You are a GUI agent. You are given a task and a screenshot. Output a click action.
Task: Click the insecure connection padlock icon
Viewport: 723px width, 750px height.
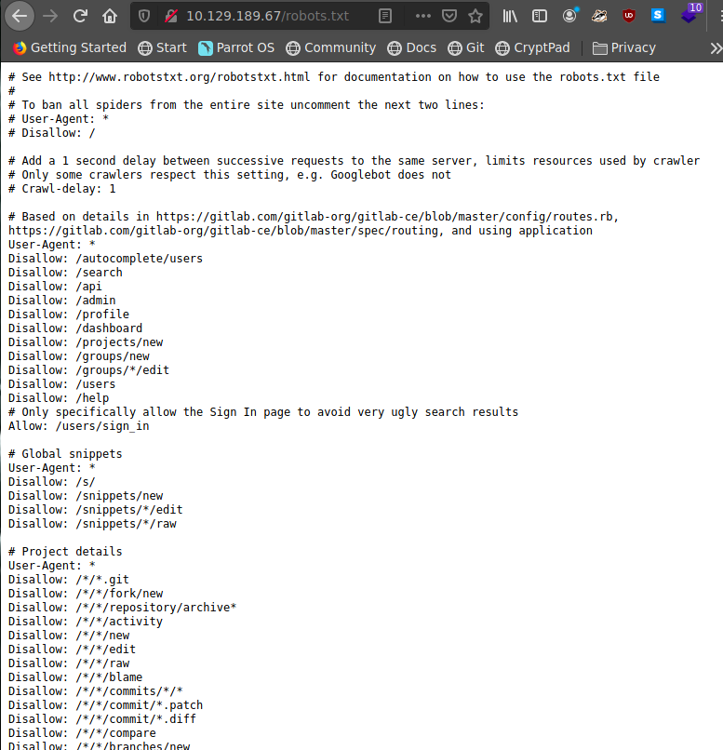coord(170,16)
